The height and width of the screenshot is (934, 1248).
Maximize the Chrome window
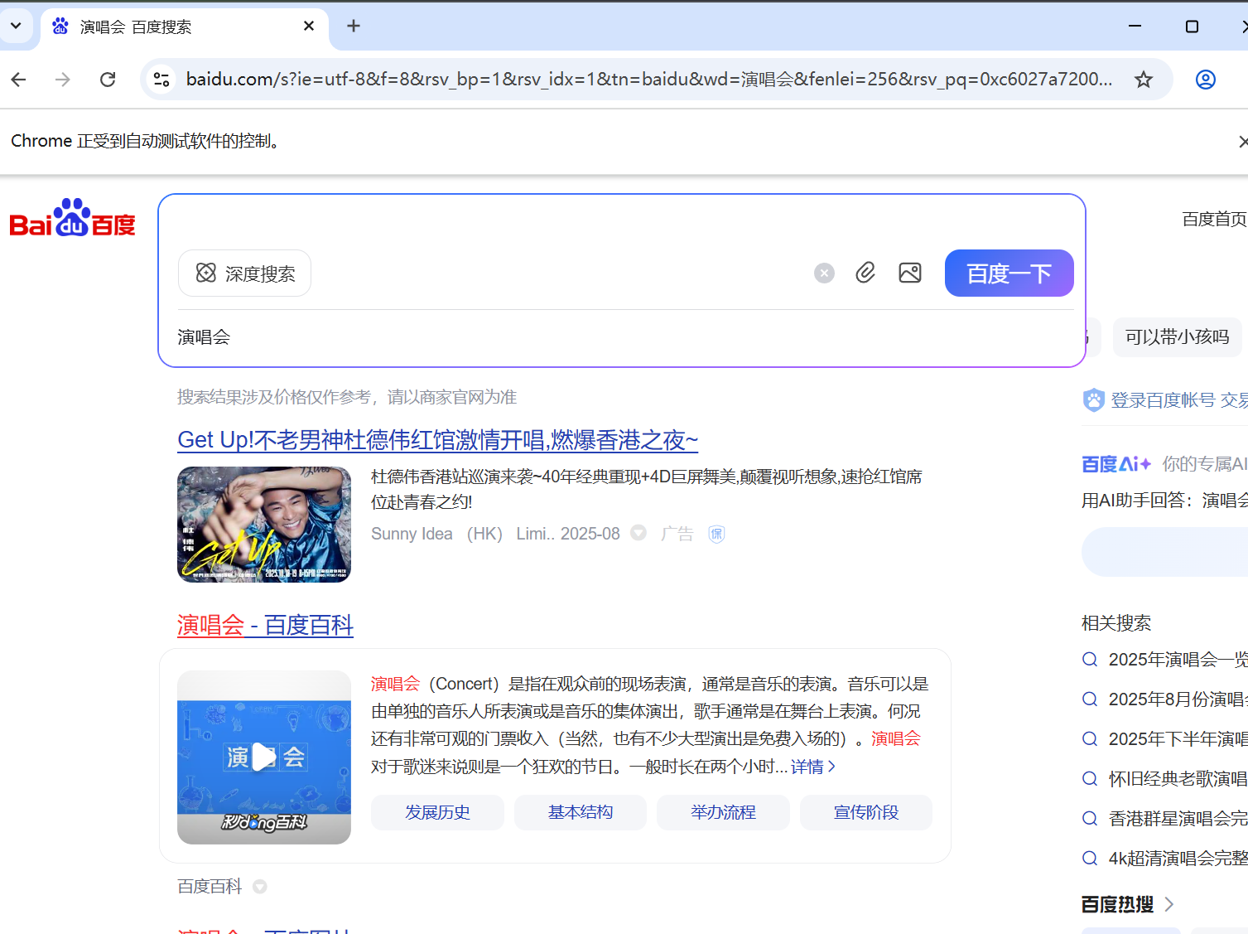[x=1192, y=27]
